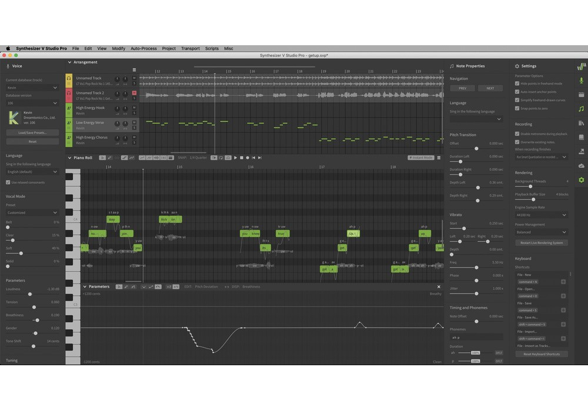The height and width of the screenshot is (411, 588).
Task: Open the Apple menu
Action: point(8,48)
